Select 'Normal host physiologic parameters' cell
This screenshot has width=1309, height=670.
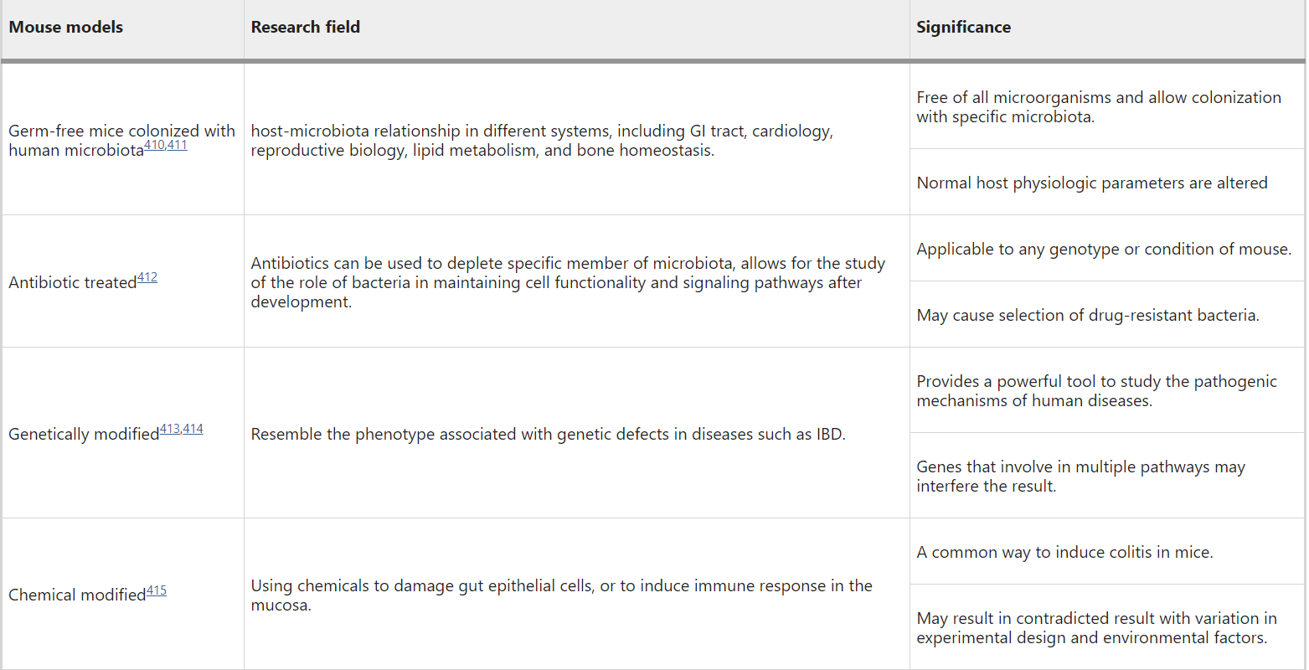pos(1091,183)
